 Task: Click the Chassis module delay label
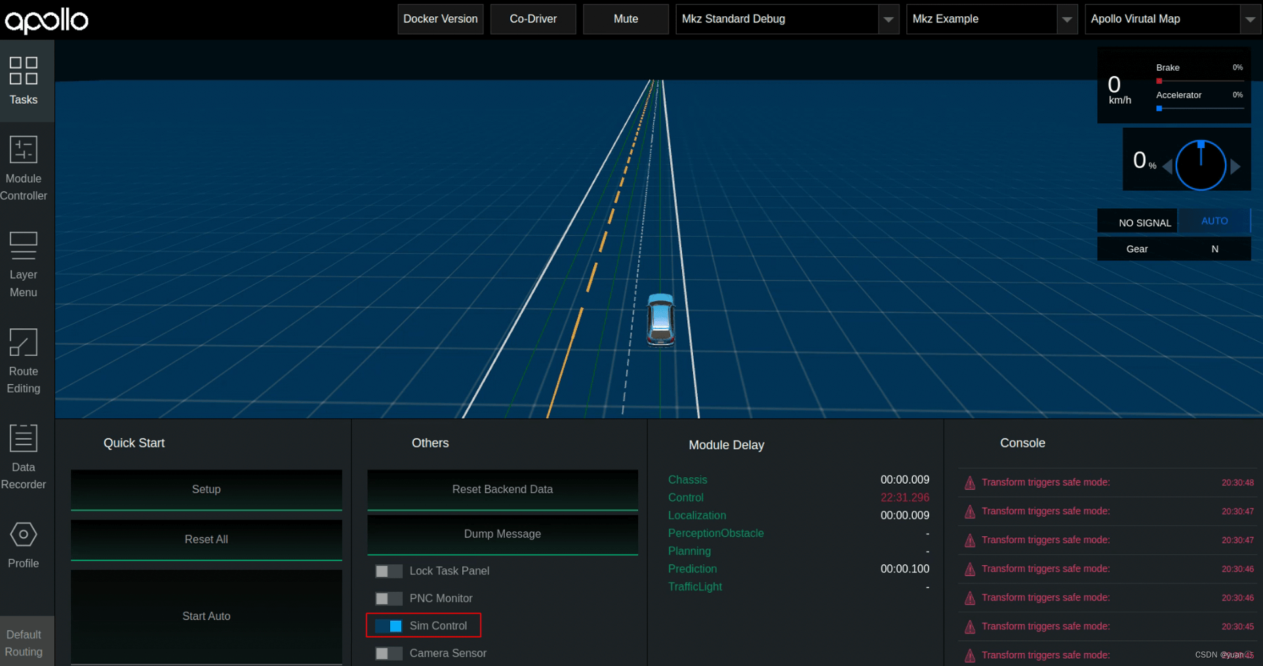coord(687,480)
